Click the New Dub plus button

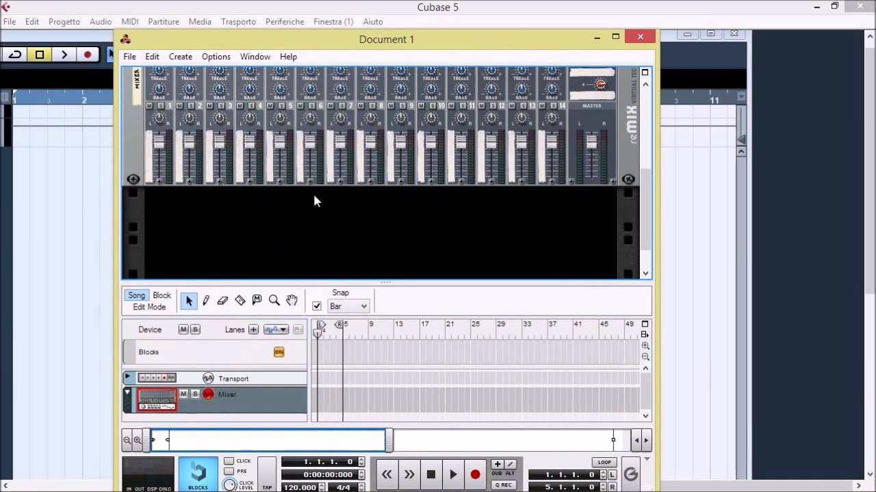tap(498, 464)
